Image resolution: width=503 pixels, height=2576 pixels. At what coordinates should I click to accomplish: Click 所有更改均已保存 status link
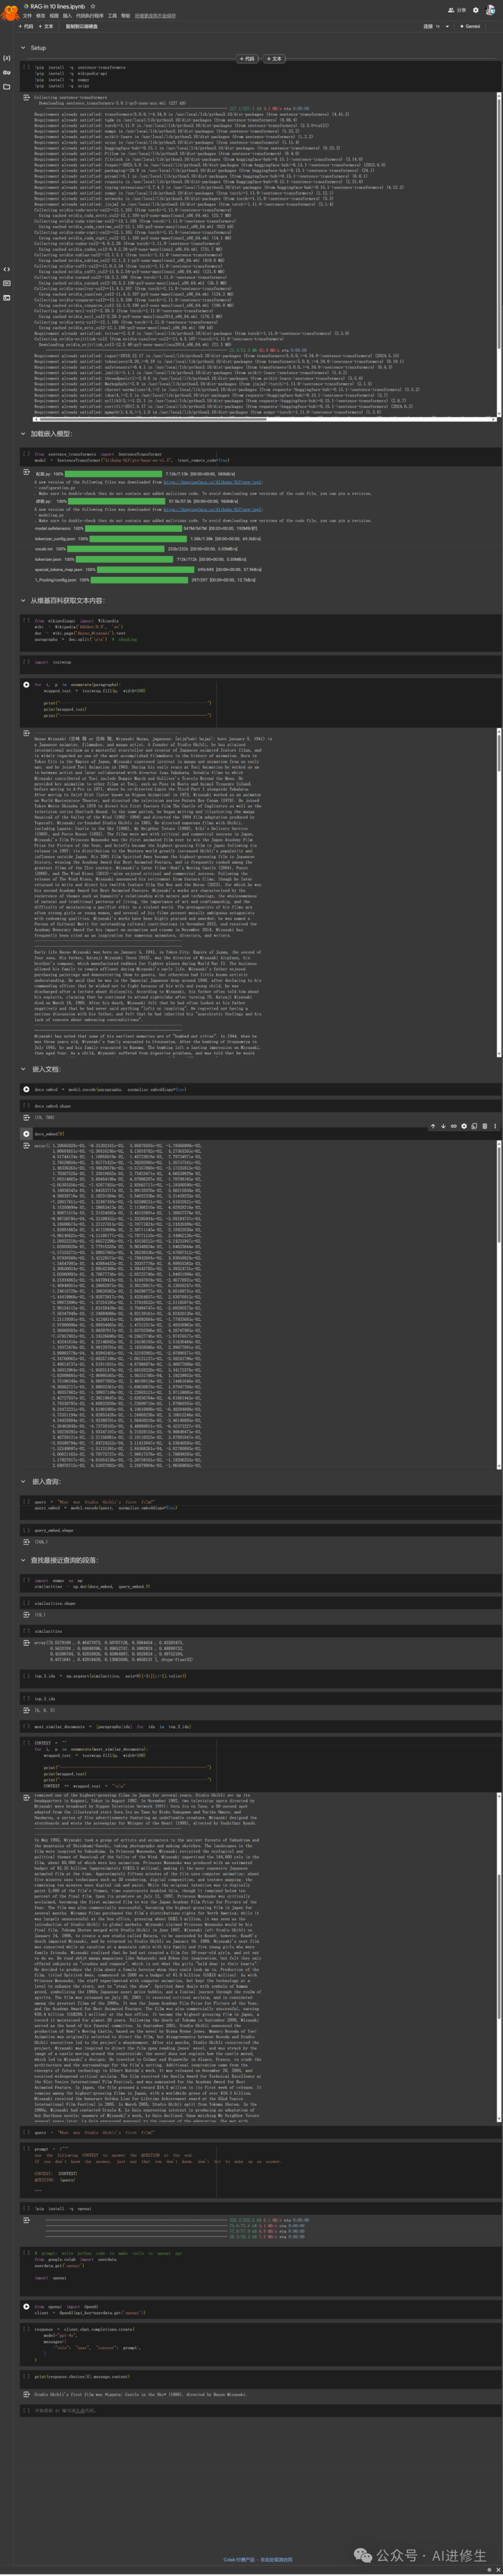click(x=155, y=16)
